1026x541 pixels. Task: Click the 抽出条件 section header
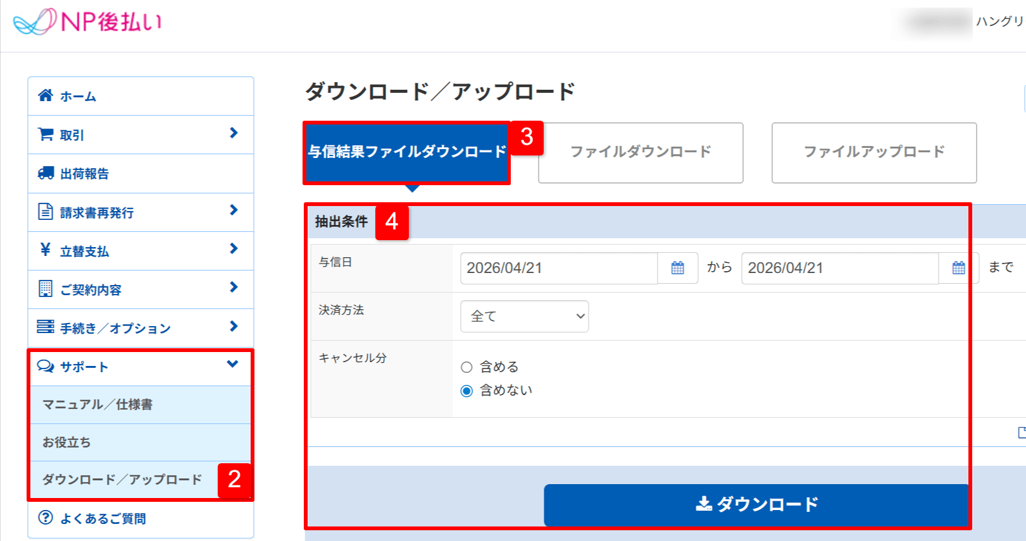point(341,222)
